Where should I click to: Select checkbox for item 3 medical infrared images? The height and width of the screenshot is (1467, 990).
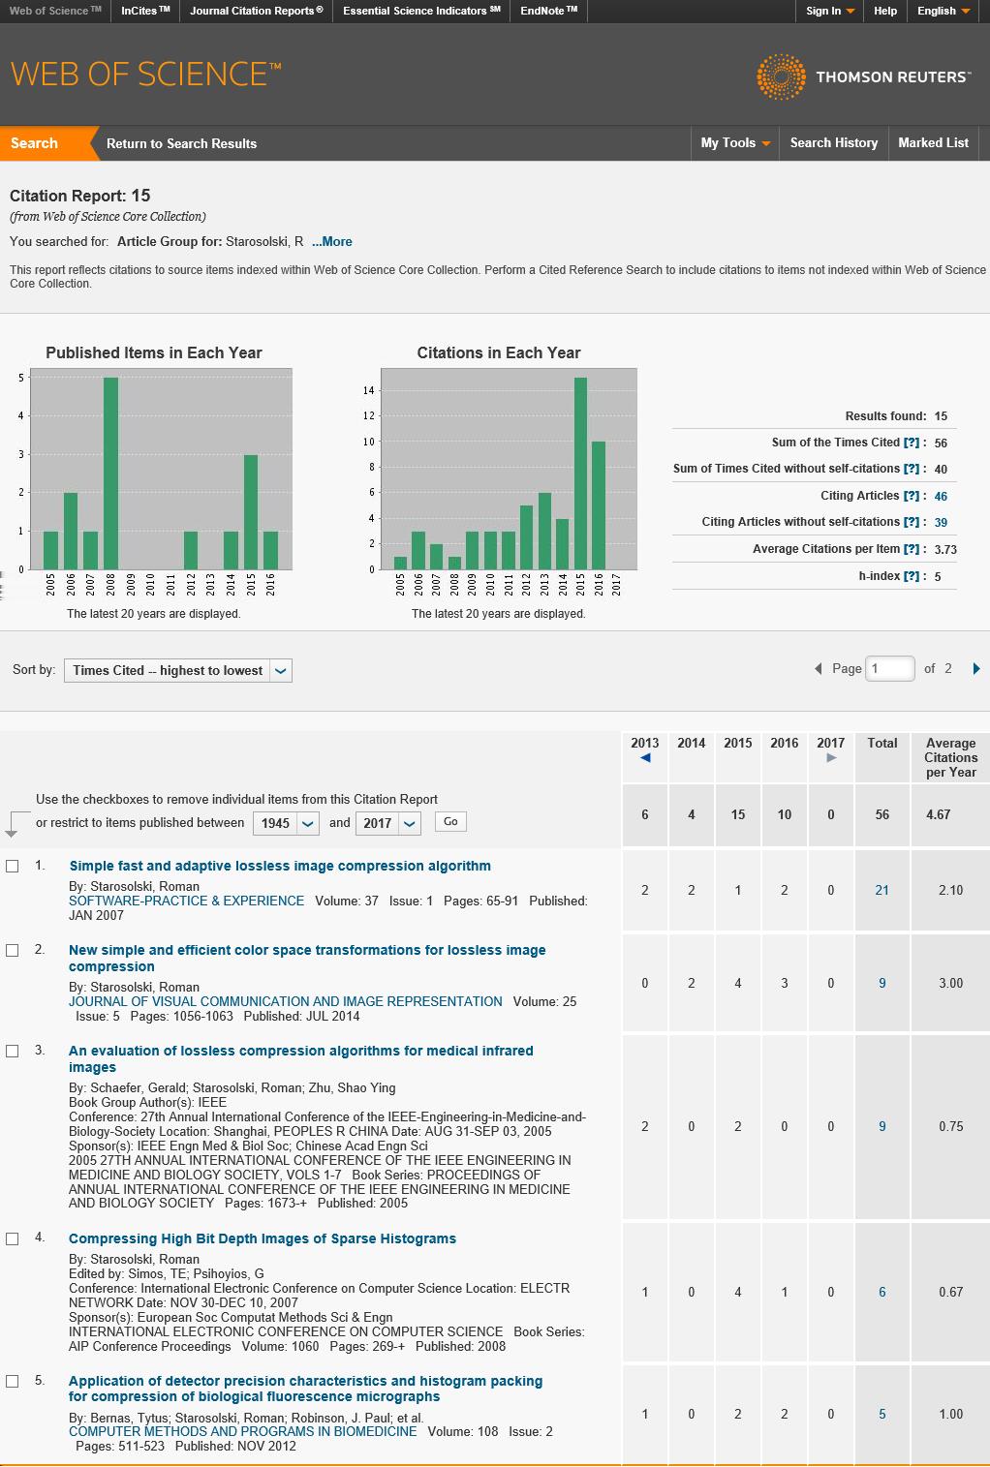tap(13, 1052)
